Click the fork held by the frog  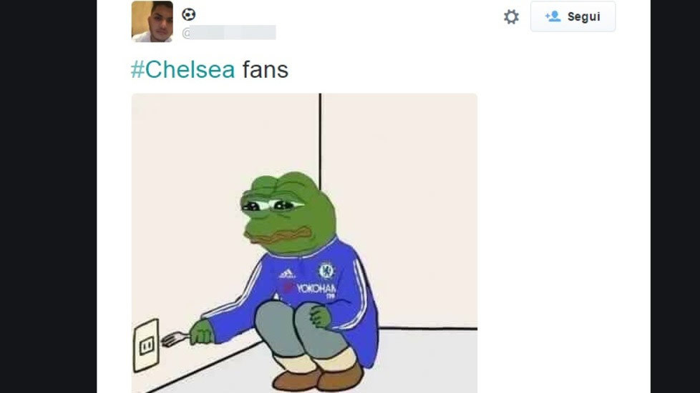(x=175, y=339)
